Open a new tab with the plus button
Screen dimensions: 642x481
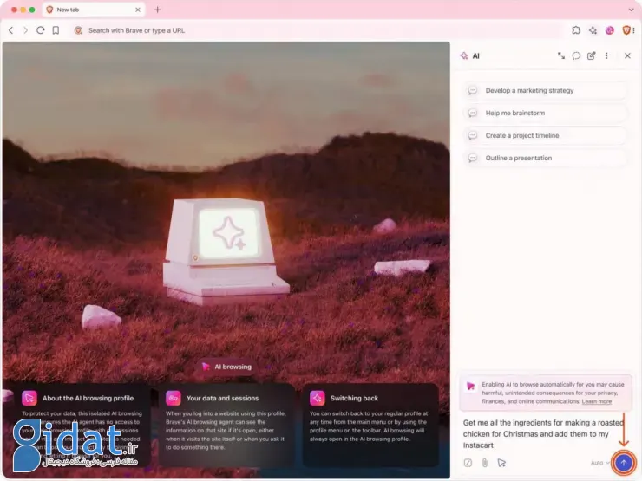coord(158,10)
